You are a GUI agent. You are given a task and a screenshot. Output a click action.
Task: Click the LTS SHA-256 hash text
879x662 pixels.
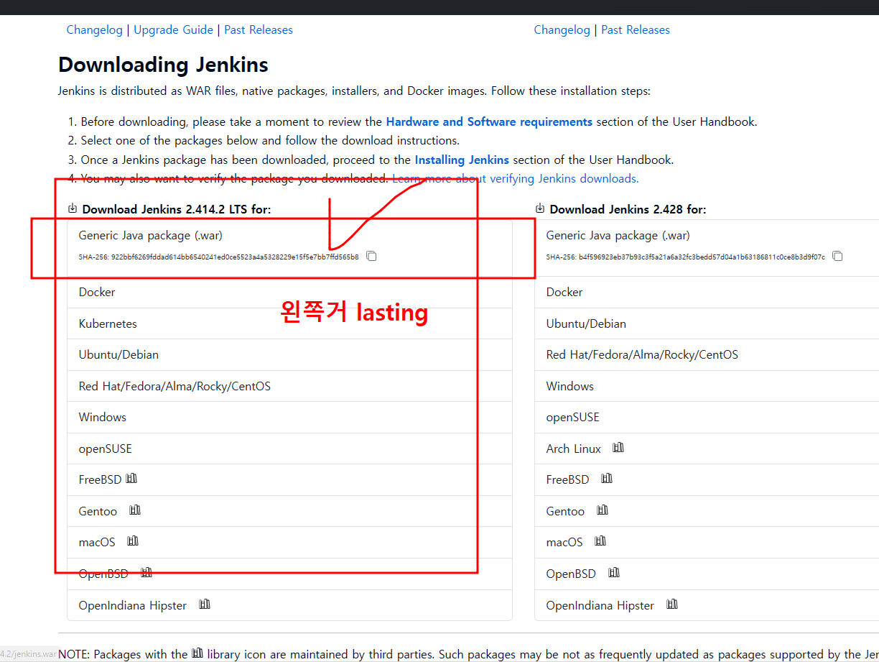coord(218,257)
